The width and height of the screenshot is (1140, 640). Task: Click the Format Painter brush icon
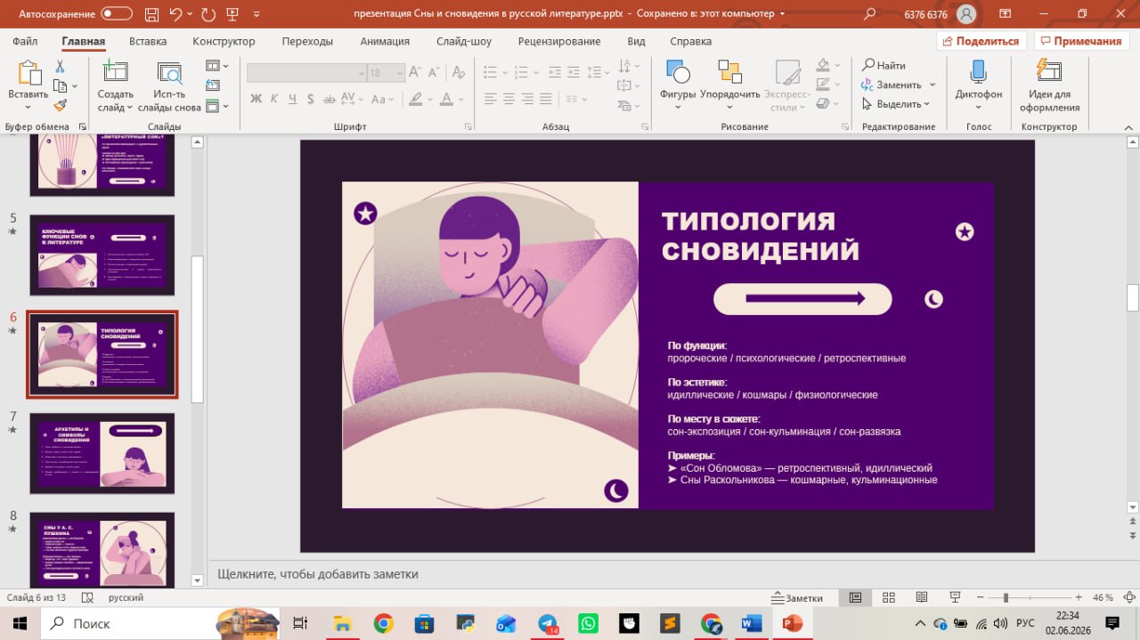[x=60, y=105]
